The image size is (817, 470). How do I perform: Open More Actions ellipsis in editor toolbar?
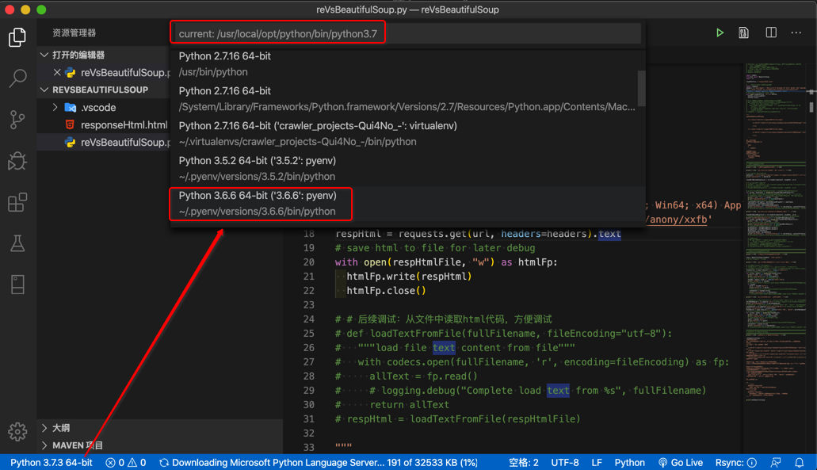(796, 32)
